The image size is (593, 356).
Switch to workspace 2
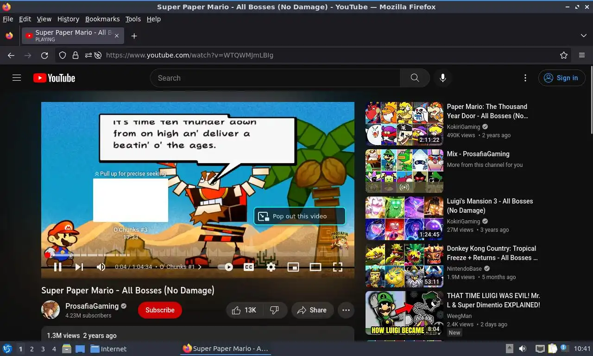tap(32, 349)
